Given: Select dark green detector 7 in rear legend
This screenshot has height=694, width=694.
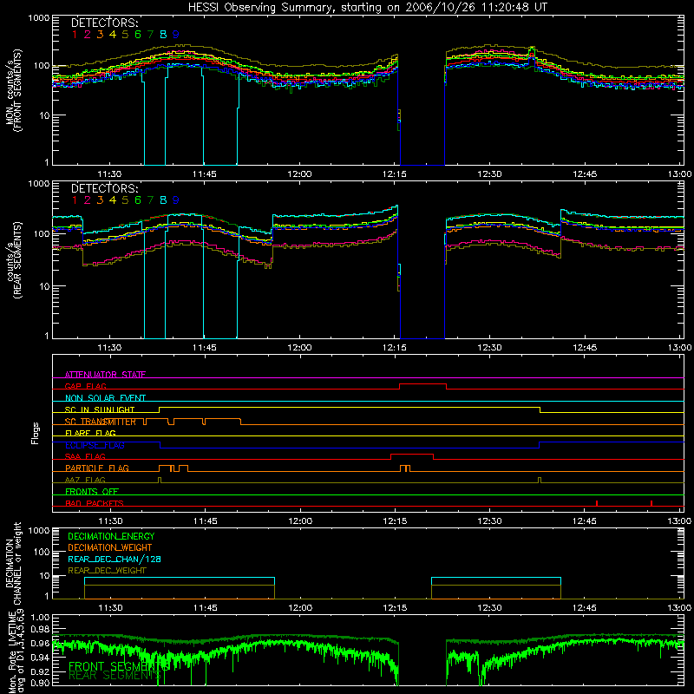Looking at the screenshot, I should click(150, 200).
